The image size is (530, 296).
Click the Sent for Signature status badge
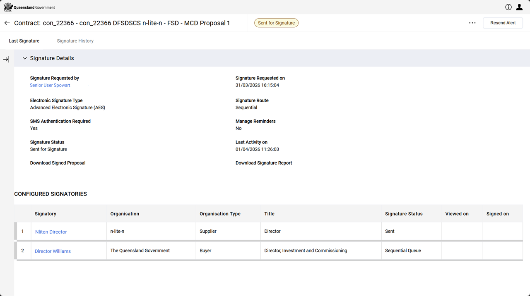pos(276,23)
